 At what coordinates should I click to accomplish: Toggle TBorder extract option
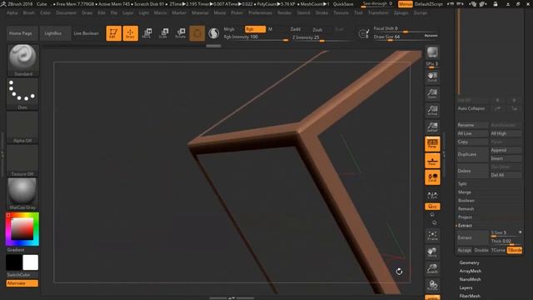(x=515, y=250)
